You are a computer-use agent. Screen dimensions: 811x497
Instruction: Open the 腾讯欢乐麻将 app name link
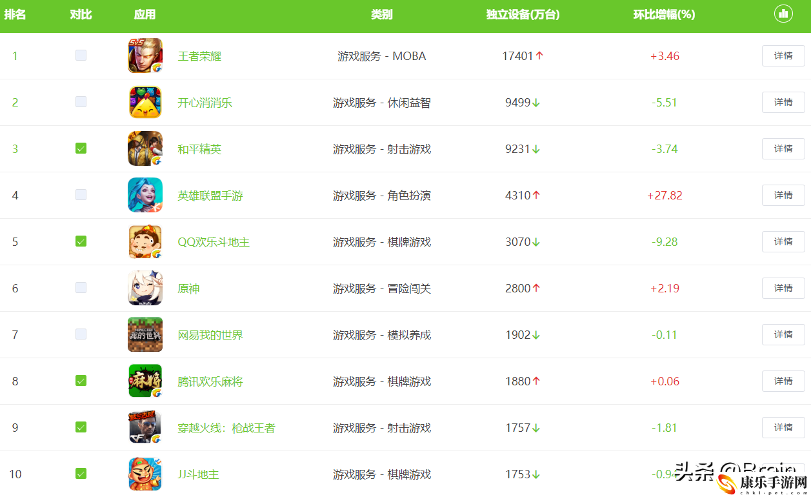(210, 381)
